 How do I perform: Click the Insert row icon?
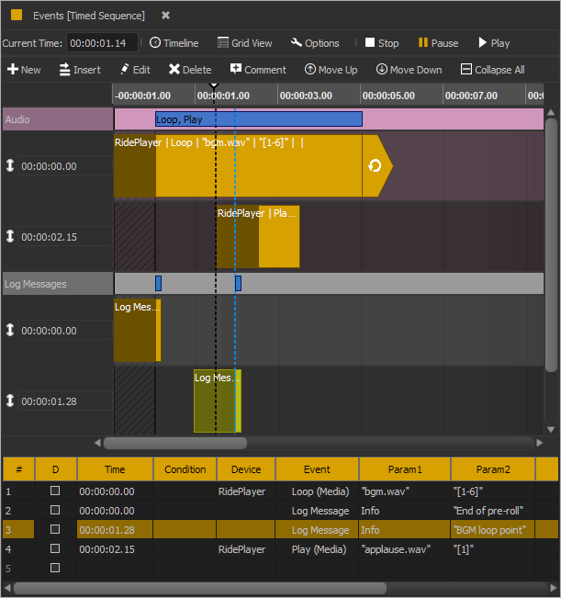coord(65,70)
